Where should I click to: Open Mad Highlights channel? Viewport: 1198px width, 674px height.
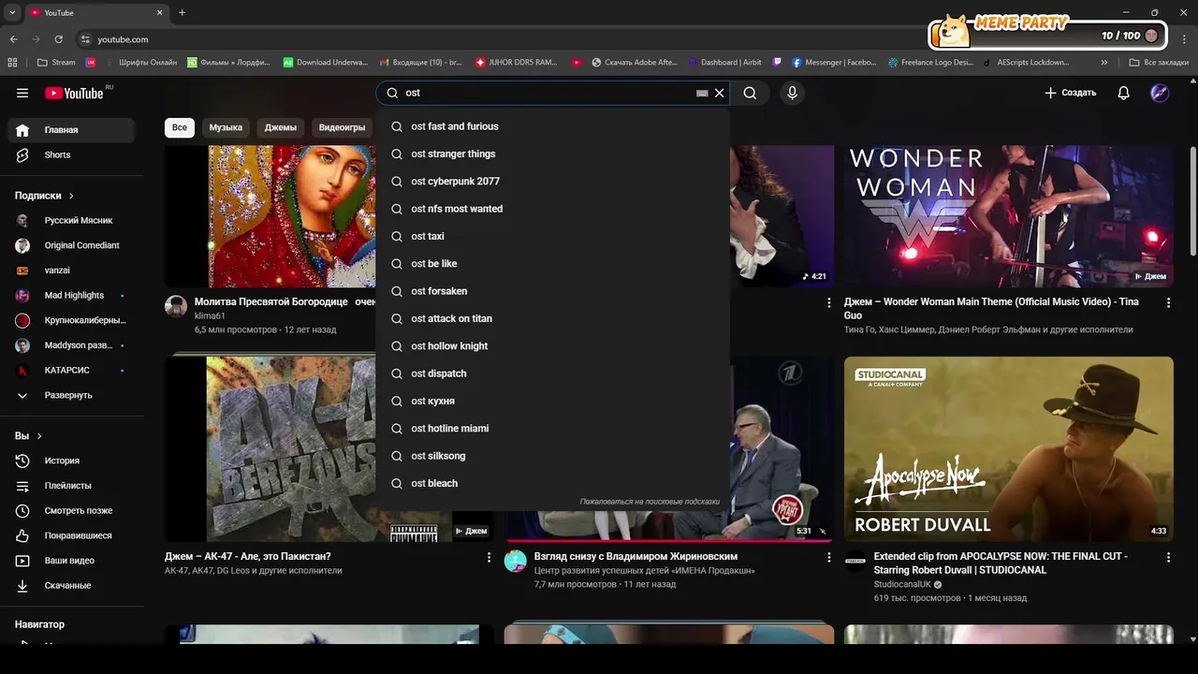click(71, 295)
